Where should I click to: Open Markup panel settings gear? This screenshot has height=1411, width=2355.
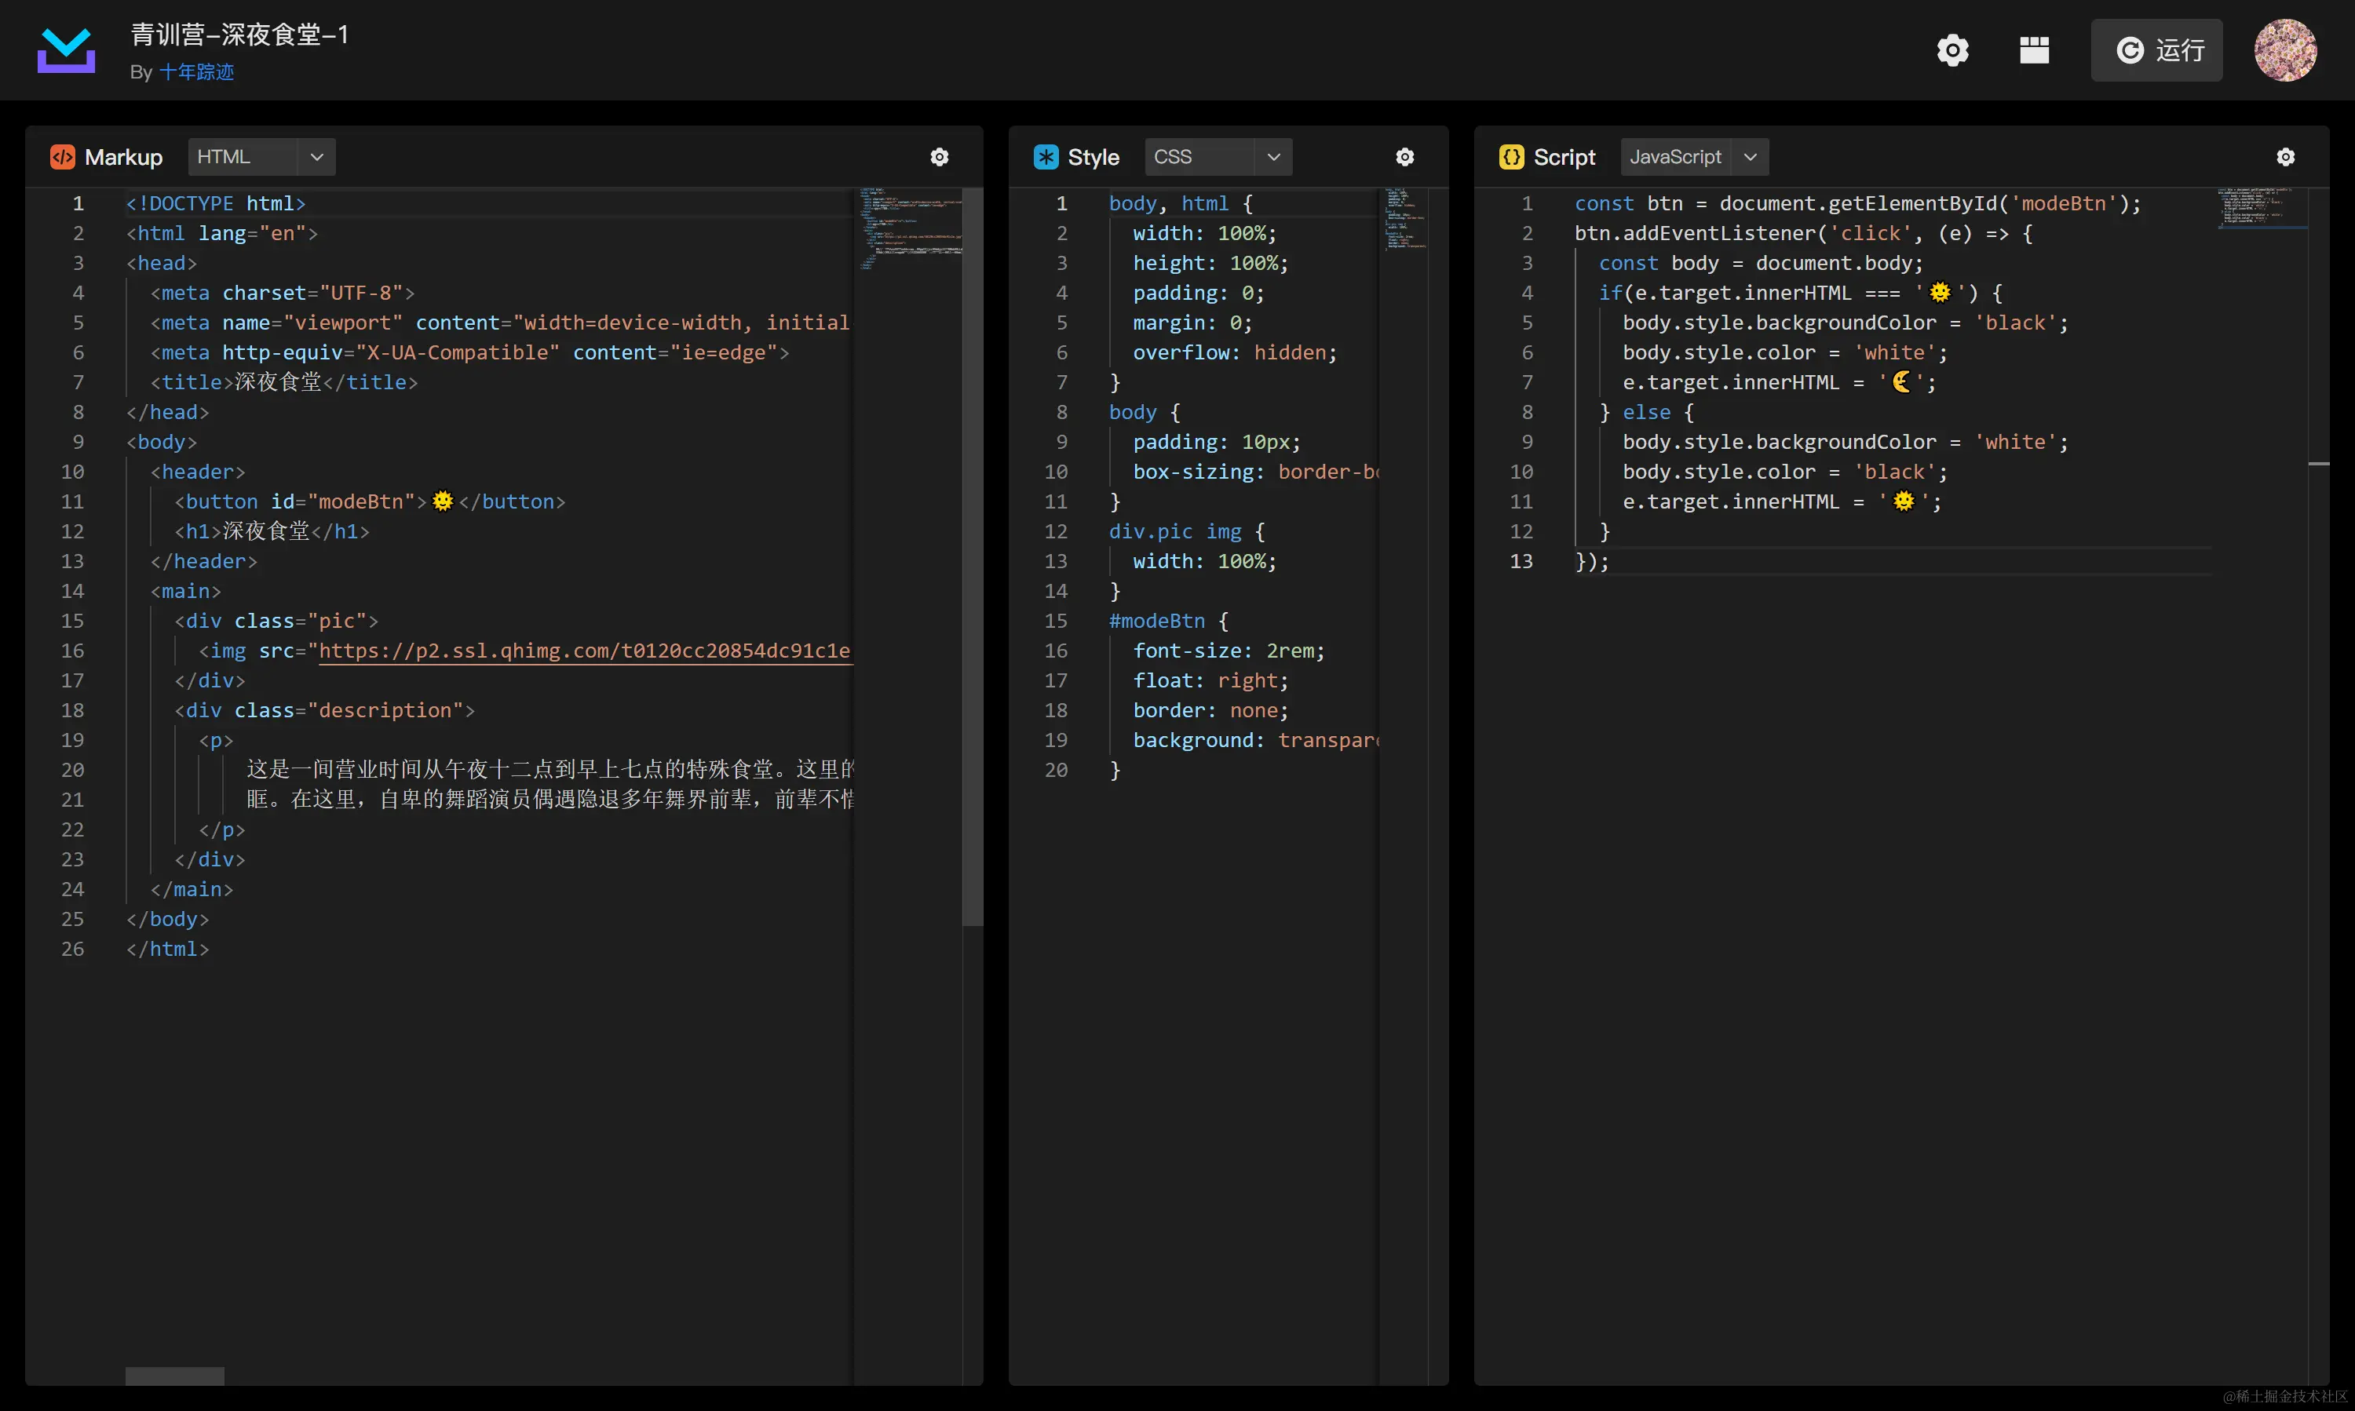tap(939, 157)
